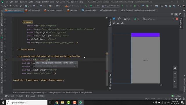This screenshot has height=105, width=186.
Task: Open view options eye icon in preview
Action: pos(114,23)
